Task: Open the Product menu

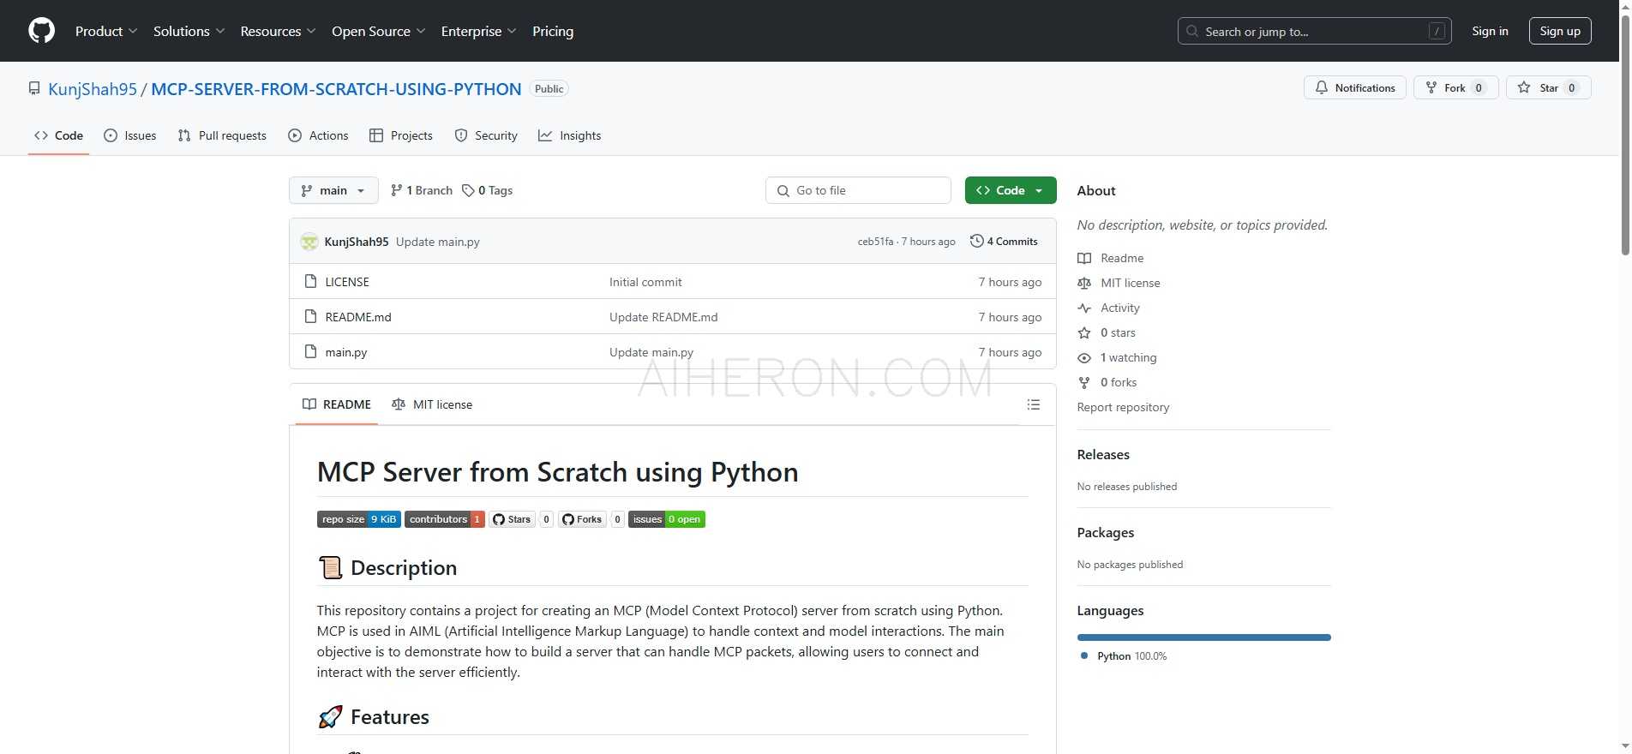Action: 106,31
